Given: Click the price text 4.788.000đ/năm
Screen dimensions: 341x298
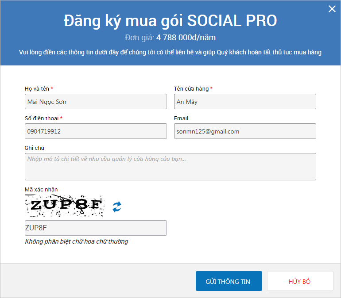Looking at the screenshot, I should click(186, 38).
